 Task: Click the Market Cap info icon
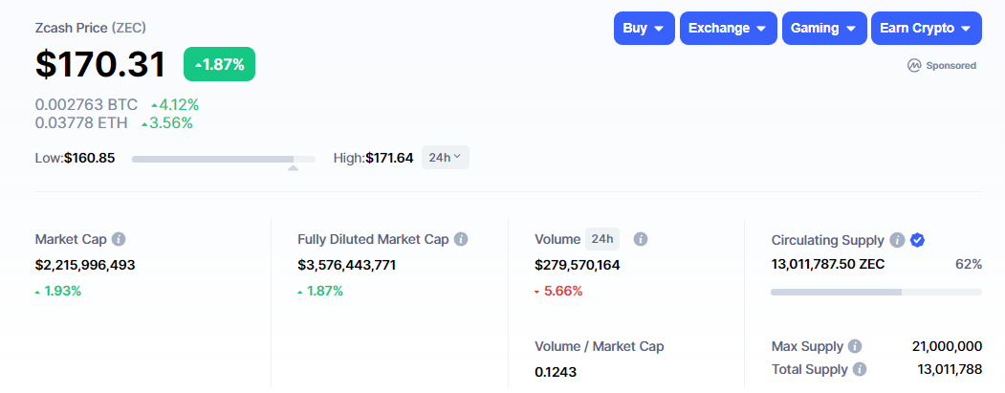click(119, 239)
